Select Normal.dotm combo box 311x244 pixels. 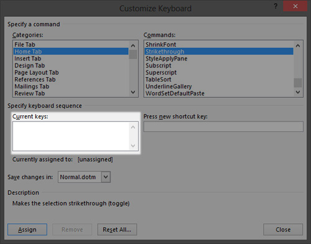[84, 177]
